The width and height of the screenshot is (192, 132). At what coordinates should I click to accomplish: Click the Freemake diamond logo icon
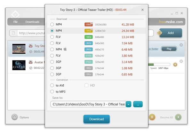[x=15, y=15]
